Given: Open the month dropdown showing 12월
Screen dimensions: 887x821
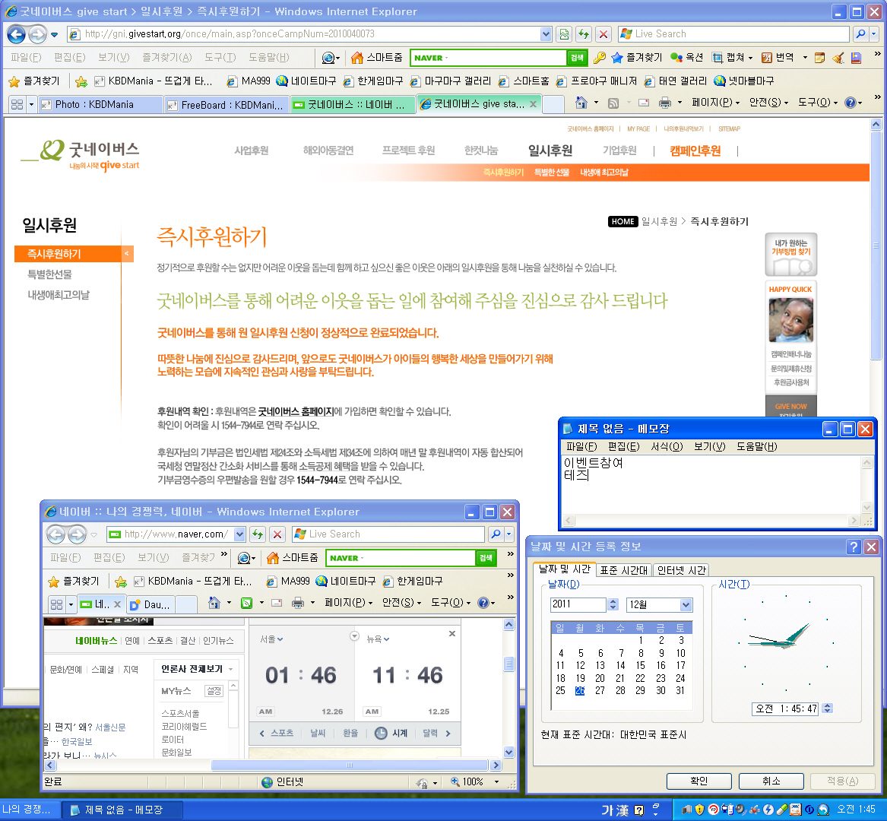Looking at the screenshot, I should pos(686,605).
